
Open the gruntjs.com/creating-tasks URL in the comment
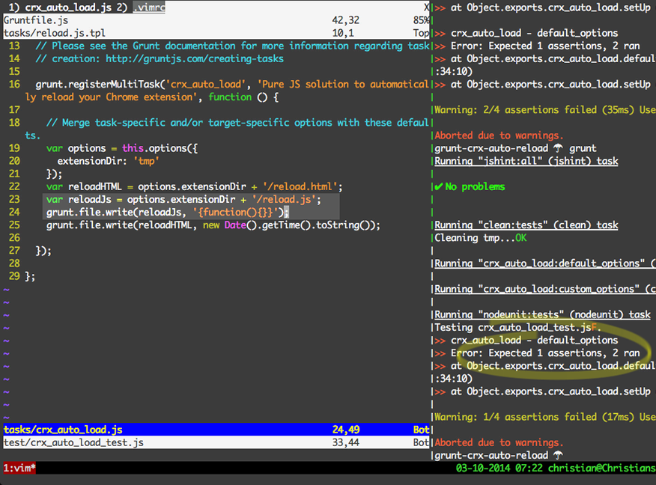195,58
